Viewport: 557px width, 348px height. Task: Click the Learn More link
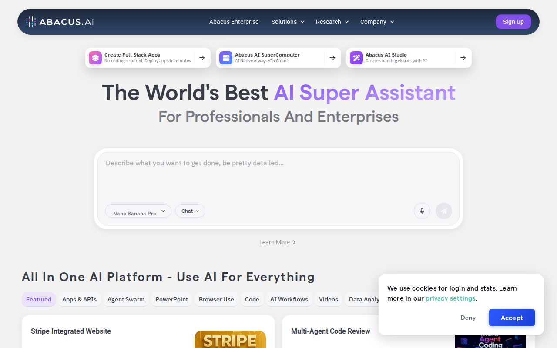(x=278, y=242)
